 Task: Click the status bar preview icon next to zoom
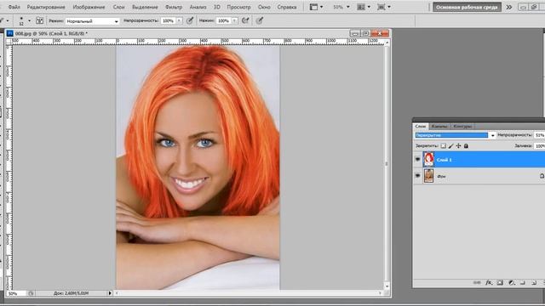[x=31, y=293]
